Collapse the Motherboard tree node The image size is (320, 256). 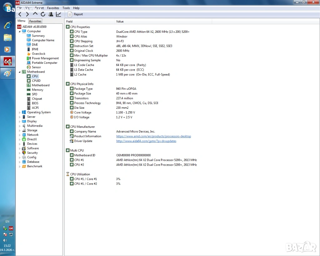coord(20,72)
